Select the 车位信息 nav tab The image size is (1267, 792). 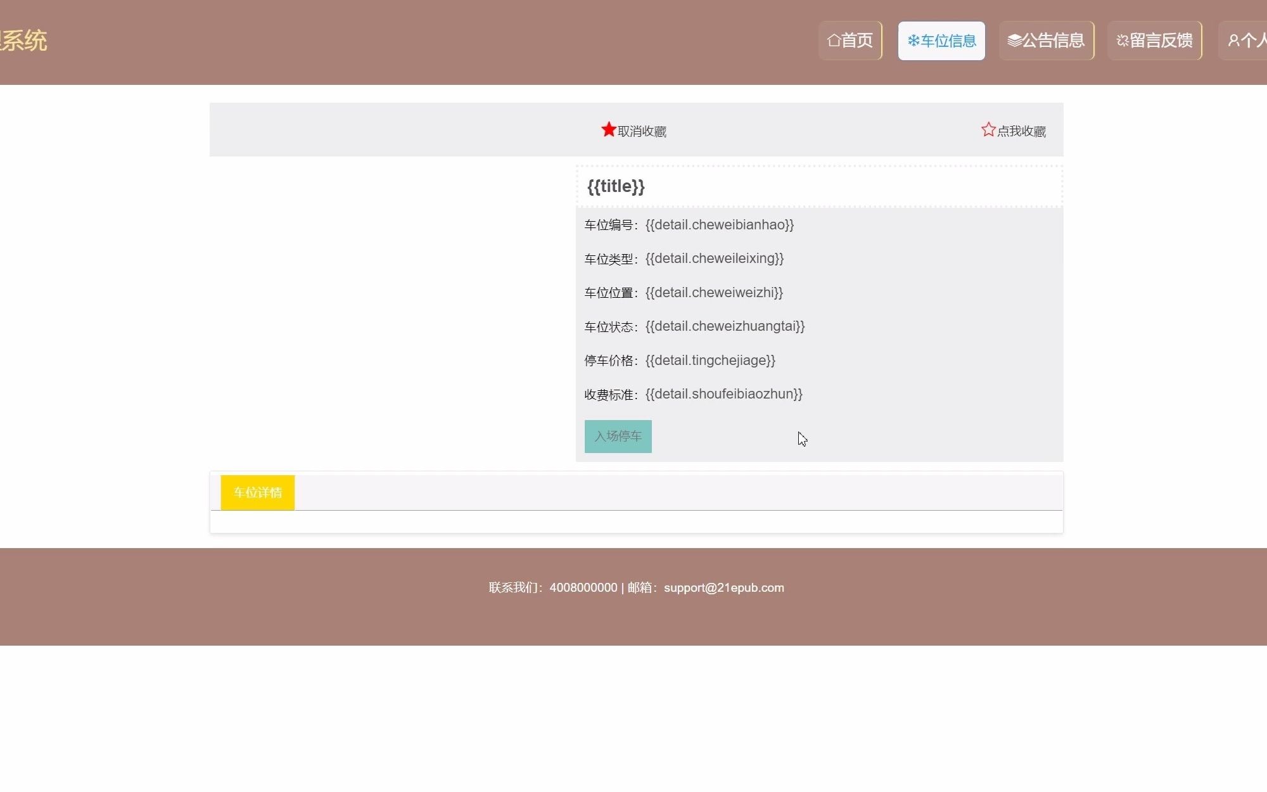941,41
